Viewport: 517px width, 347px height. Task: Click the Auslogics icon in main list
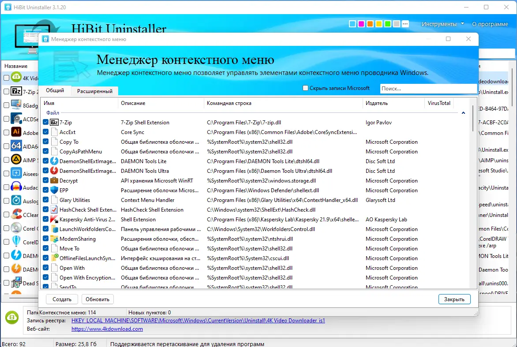16,200
